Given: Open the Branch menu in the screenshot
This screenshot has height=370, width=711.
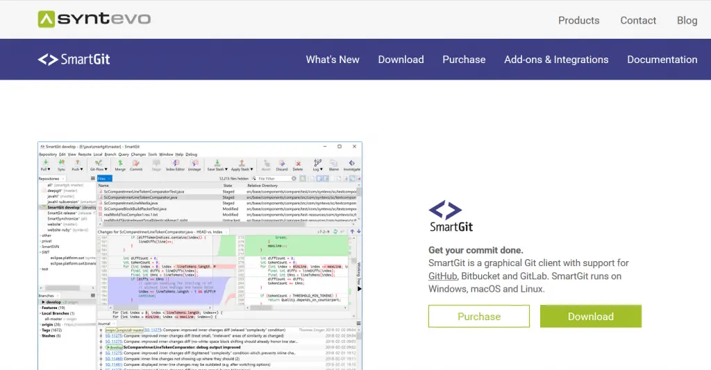Looking at the screenshot, I should 110,155.
